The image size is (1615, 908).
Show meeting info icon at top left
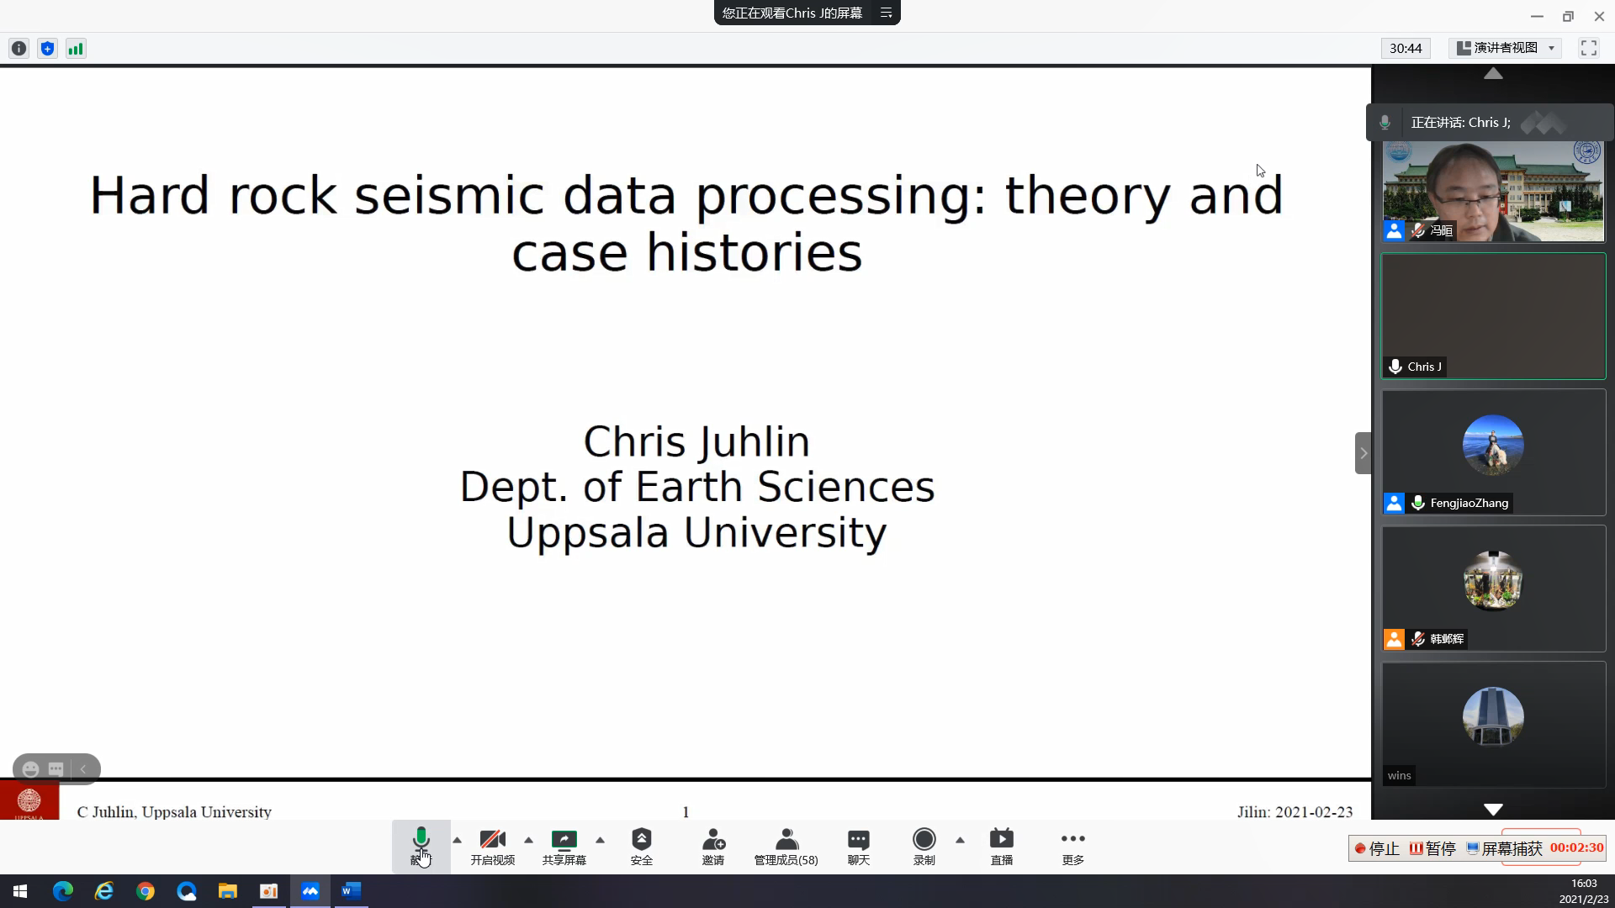point(19,48)
